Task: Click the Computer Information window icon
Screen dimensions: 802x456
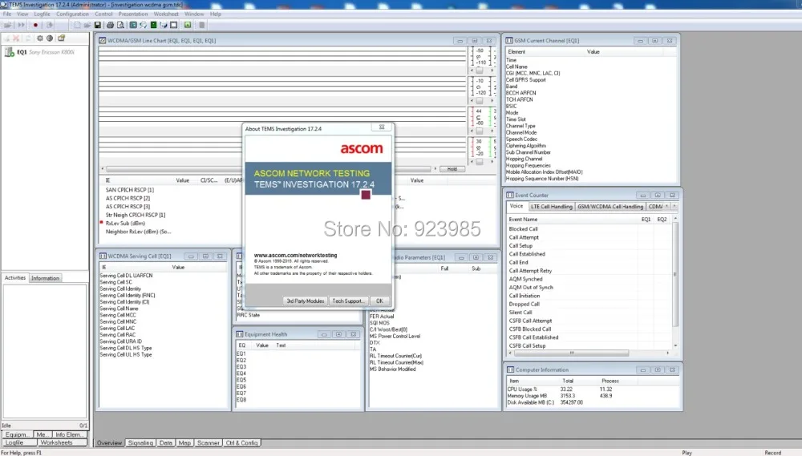Action: click(x=510, y=369)
